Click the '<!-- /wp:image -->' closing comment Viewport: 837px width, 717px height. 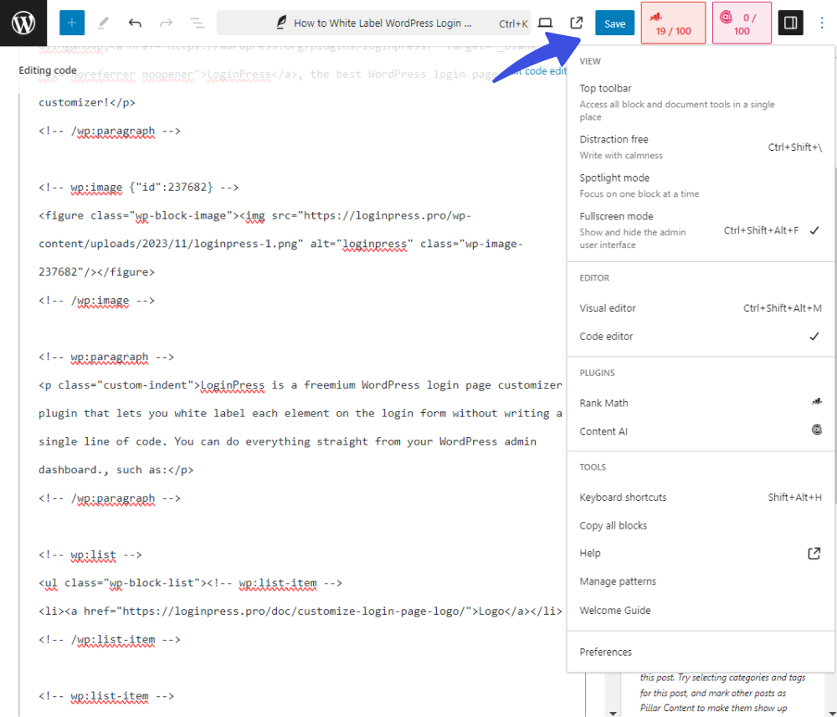point(96,301)
